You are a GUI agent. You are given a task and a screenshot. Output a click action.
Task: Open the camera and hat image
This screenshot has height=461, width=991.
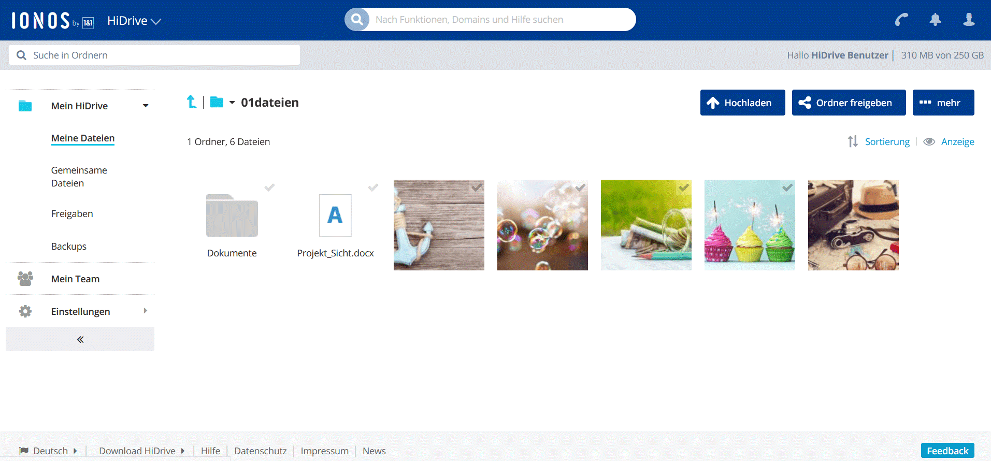tap(853, 225)
